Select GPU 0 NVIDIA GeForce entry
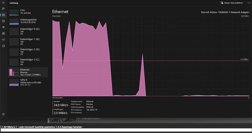The height and width of the screenshot is (133, 252). coord(28,82)
